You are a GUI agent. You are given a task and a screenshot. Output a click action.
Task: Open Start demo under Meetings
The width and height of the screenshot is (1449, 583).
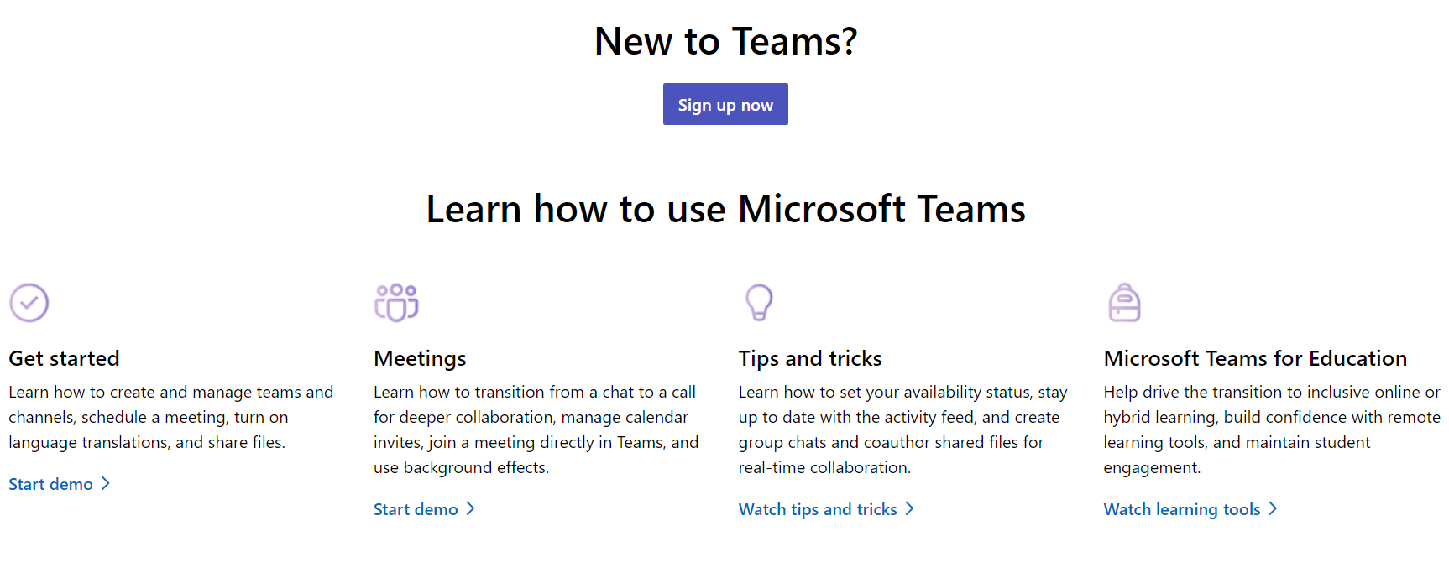416,509
